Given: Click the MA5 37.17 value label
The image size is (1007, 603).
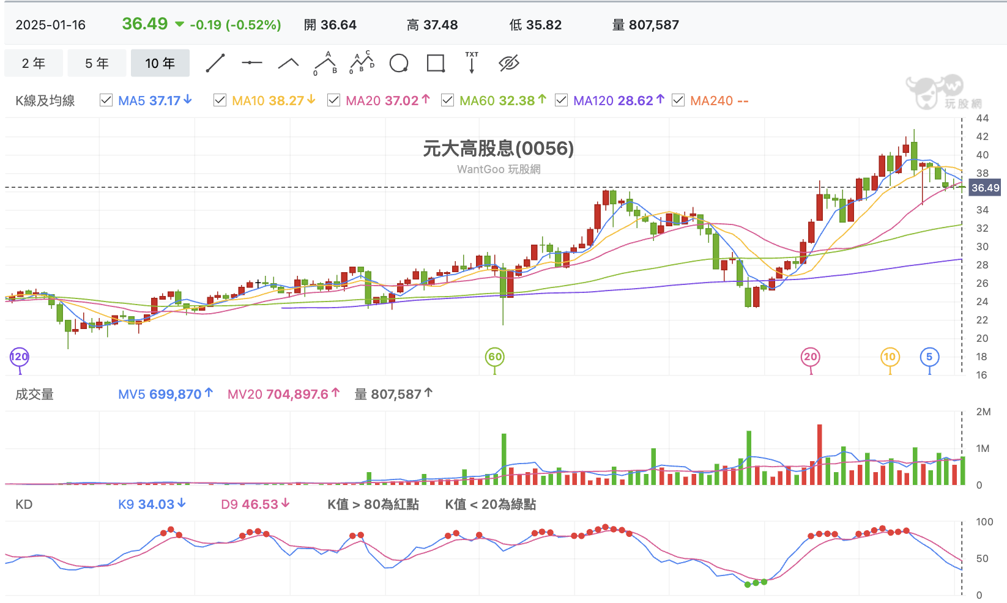Looking at the screenshot, I should tap(155, 100).
